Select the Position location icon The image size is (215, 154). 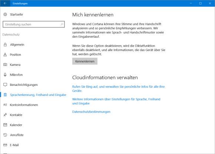coord(5,55)
